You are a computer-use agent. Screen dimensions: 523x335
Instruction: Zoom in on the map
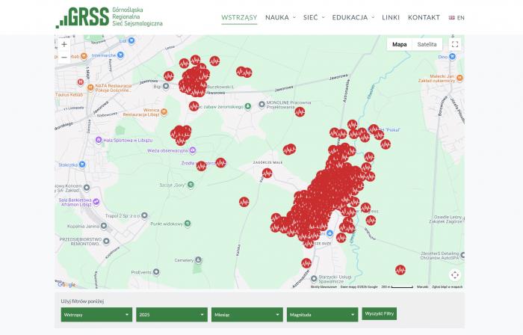pos(64,45)
